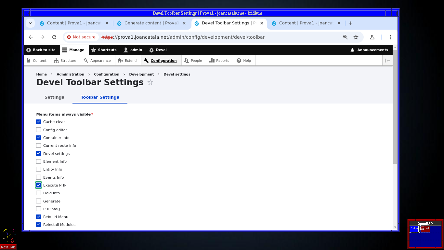Screen dimensions: 444x250
Task: Open the zoom magnifier icon in address bar
Action: (x=346, y=37)
